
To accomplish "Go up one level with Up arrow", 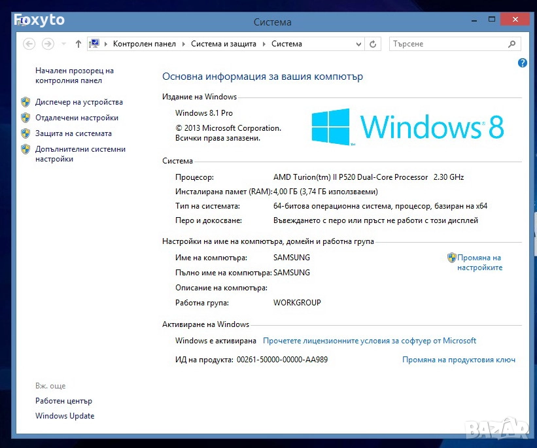I will pos(78,44).
